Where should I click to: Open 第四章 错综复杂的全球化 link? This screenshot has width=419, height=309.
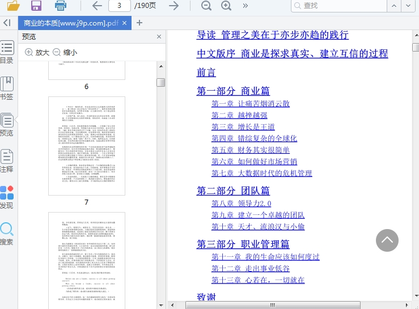click(254, 138)
